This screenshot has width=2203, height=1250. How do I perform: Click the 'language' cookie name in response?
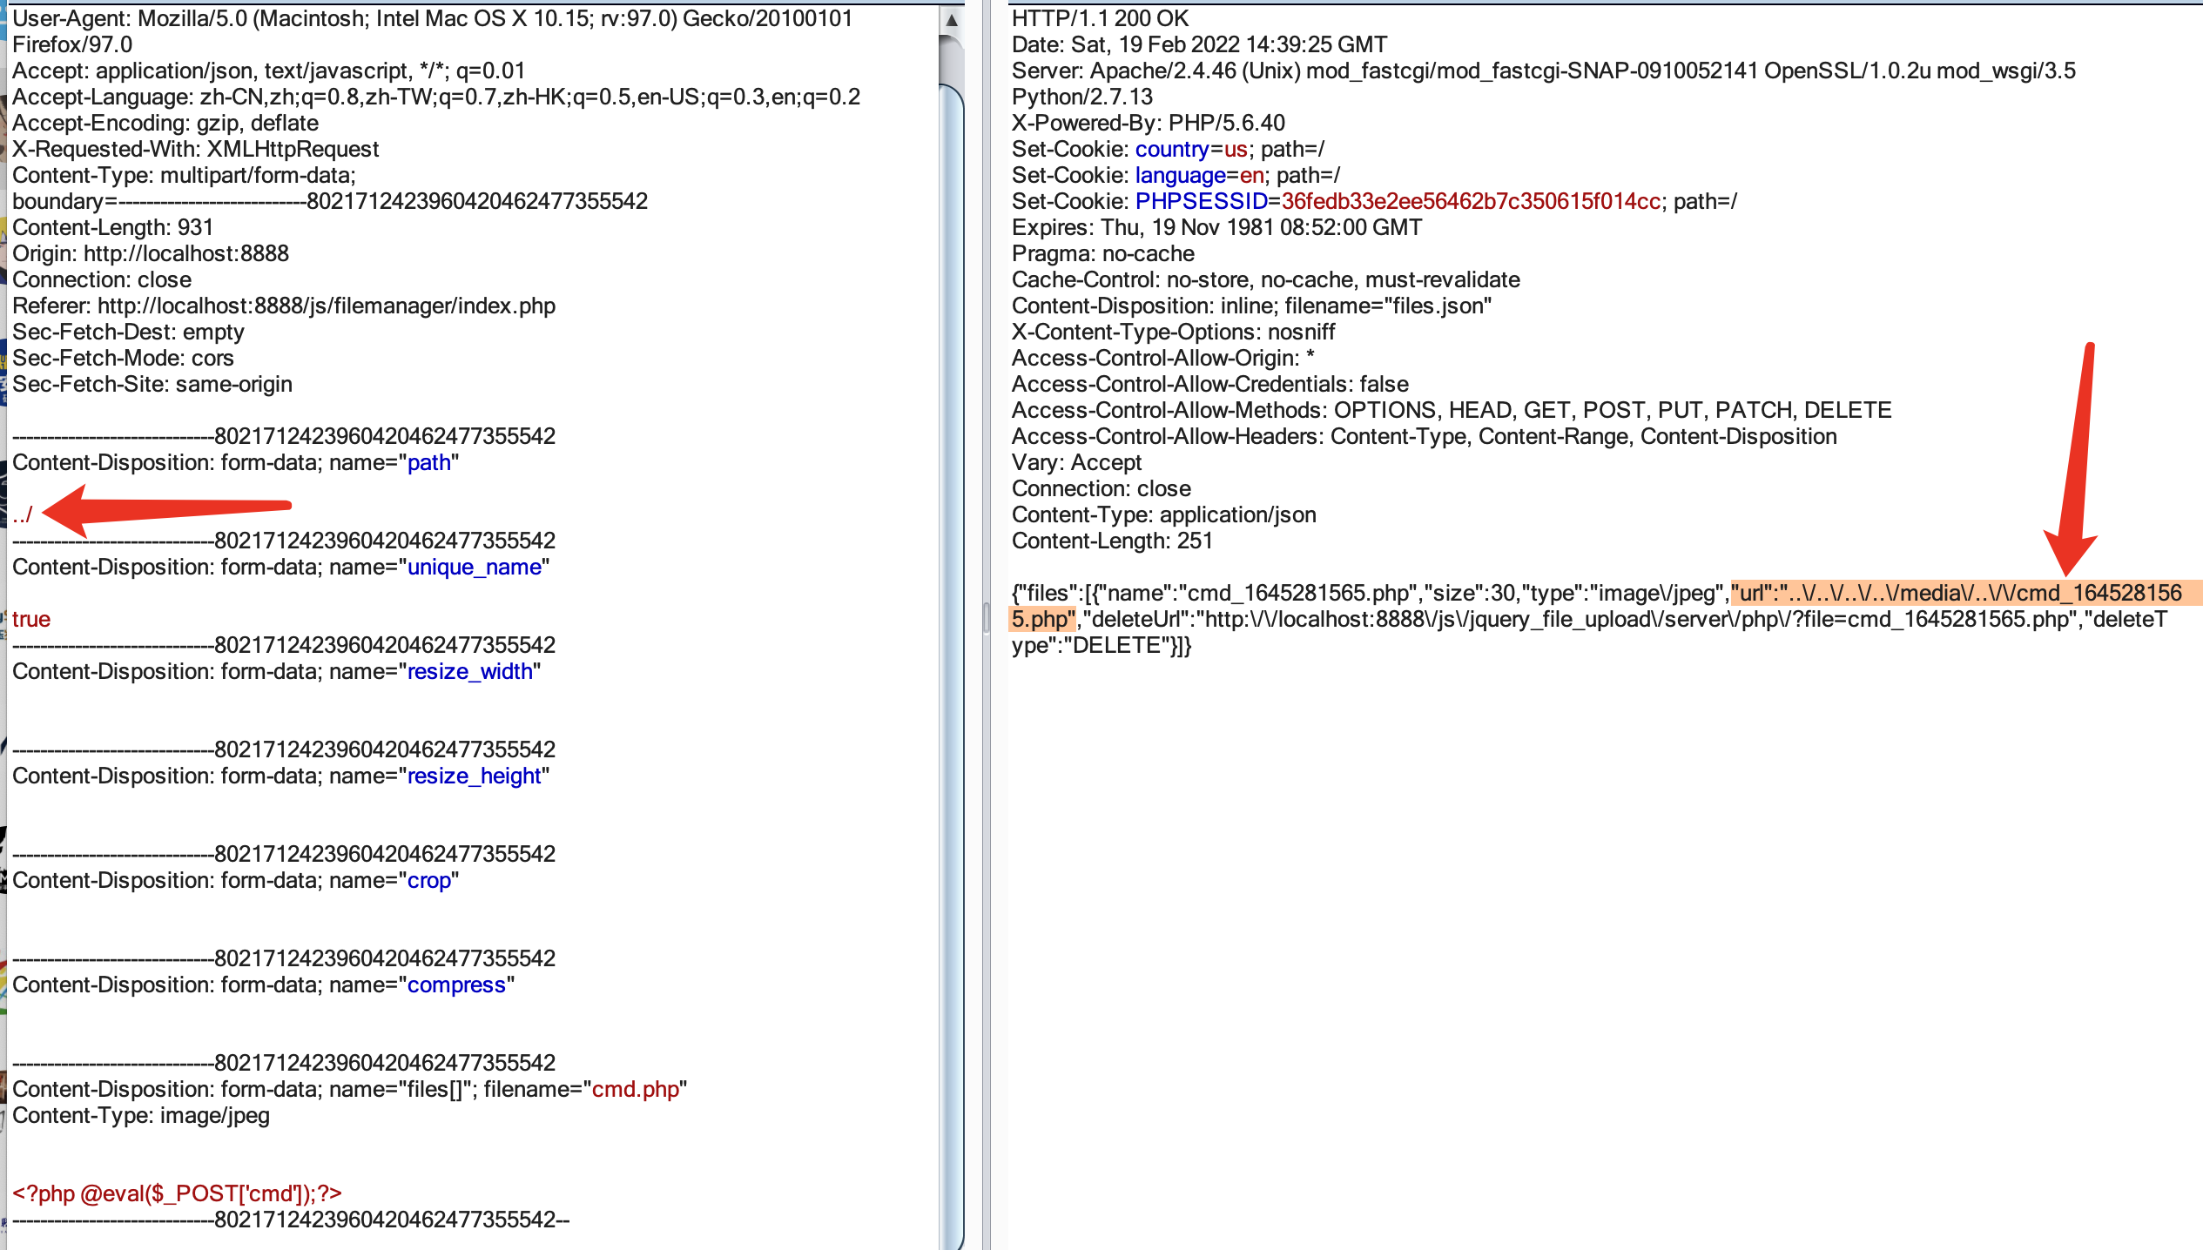tap(1180, 175)
